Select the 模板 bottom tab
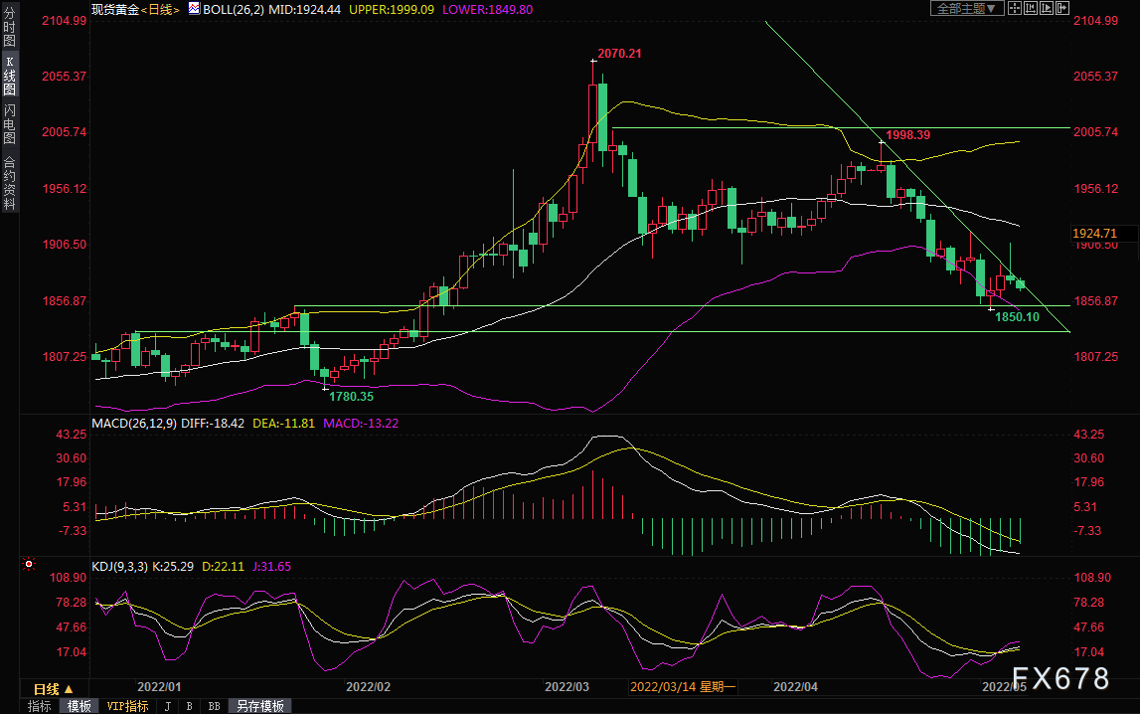The height and width of the screenshot is (714, 1140). [80, 706]
